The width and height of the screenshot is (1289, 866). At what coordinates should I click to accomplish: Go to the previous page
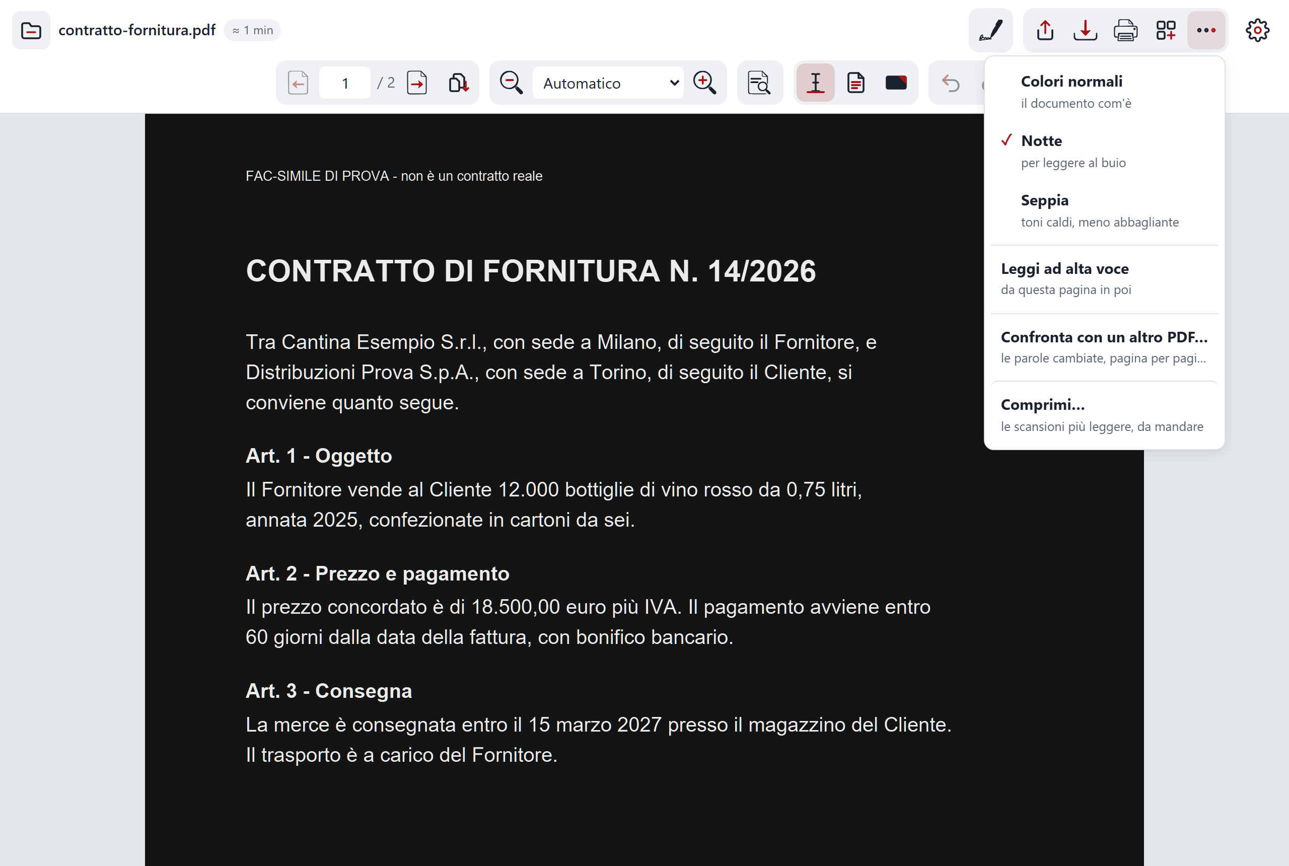click(298, 84)
